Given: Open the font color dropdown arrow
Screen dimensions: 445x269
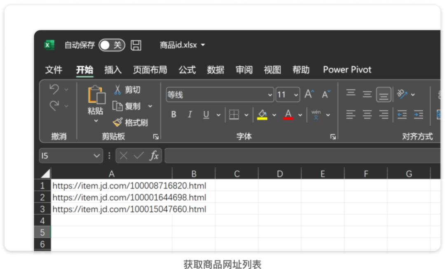Looking at the screenshot, I should 300,115.
